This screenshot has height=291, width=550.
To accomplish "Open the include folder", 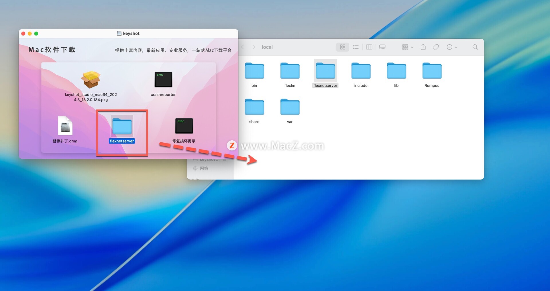I will pyautogui.click(x=361, y=71).
